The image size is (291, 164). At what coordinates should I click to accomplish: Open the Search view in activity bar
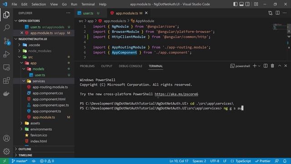[x=6, y=28]
